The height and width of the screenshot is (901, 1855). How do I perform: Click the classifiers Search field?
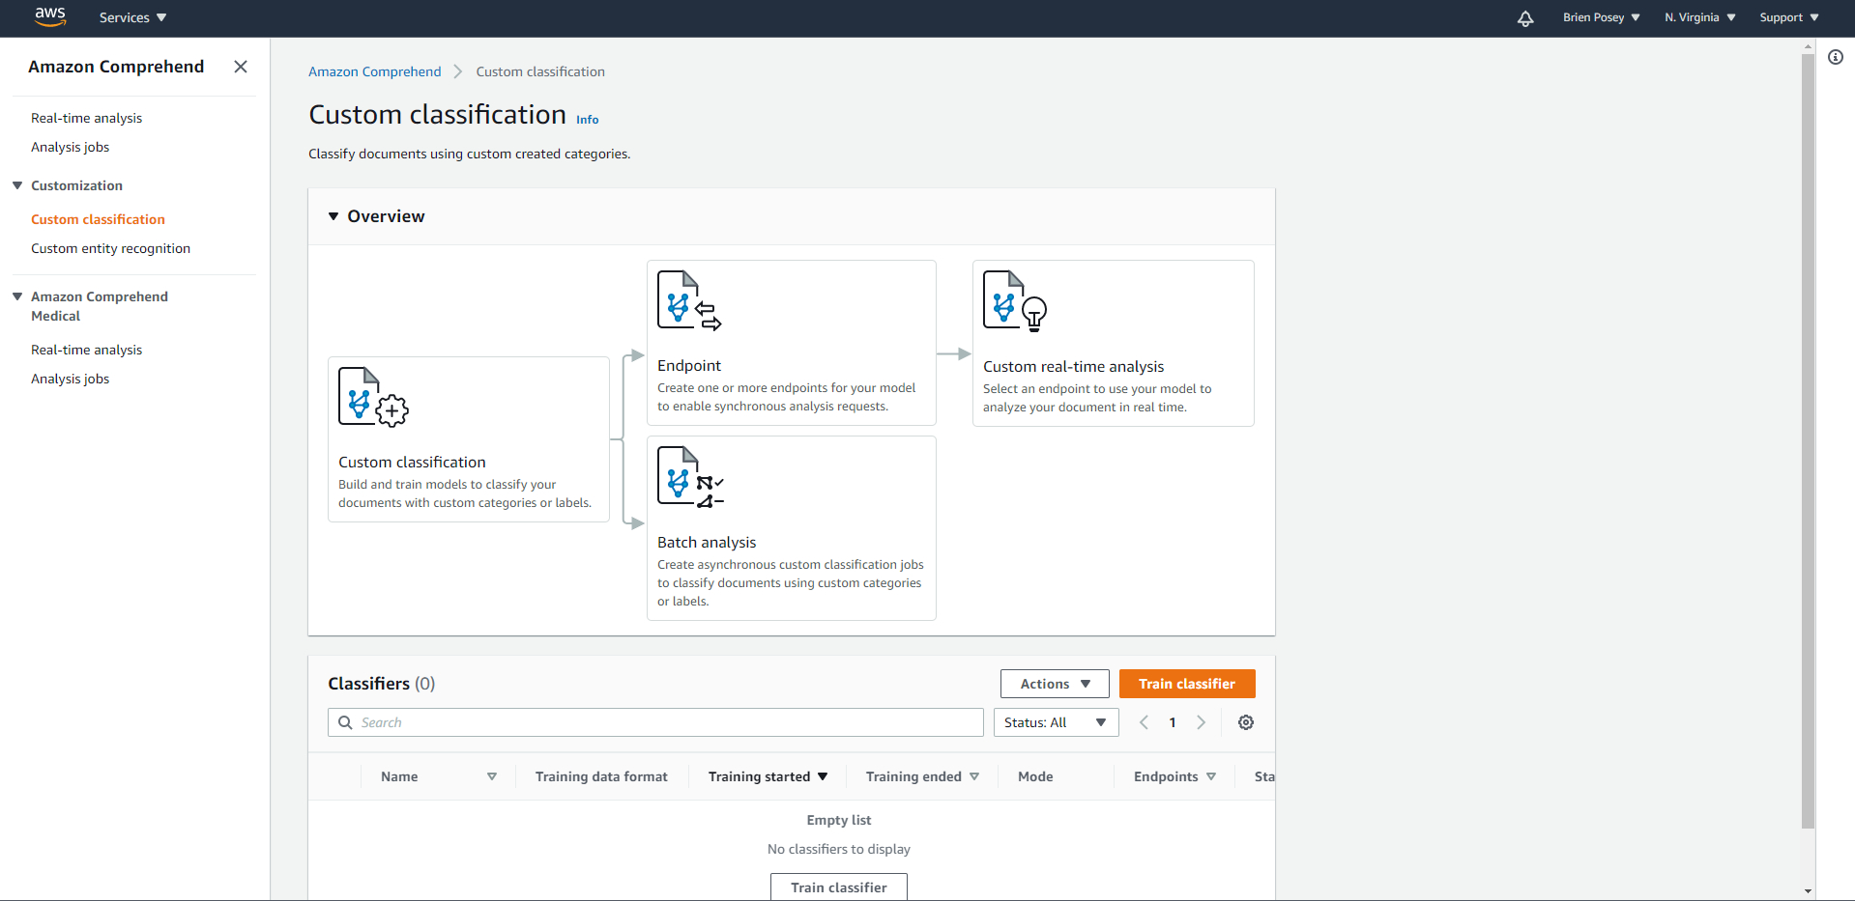pos(655,722)
